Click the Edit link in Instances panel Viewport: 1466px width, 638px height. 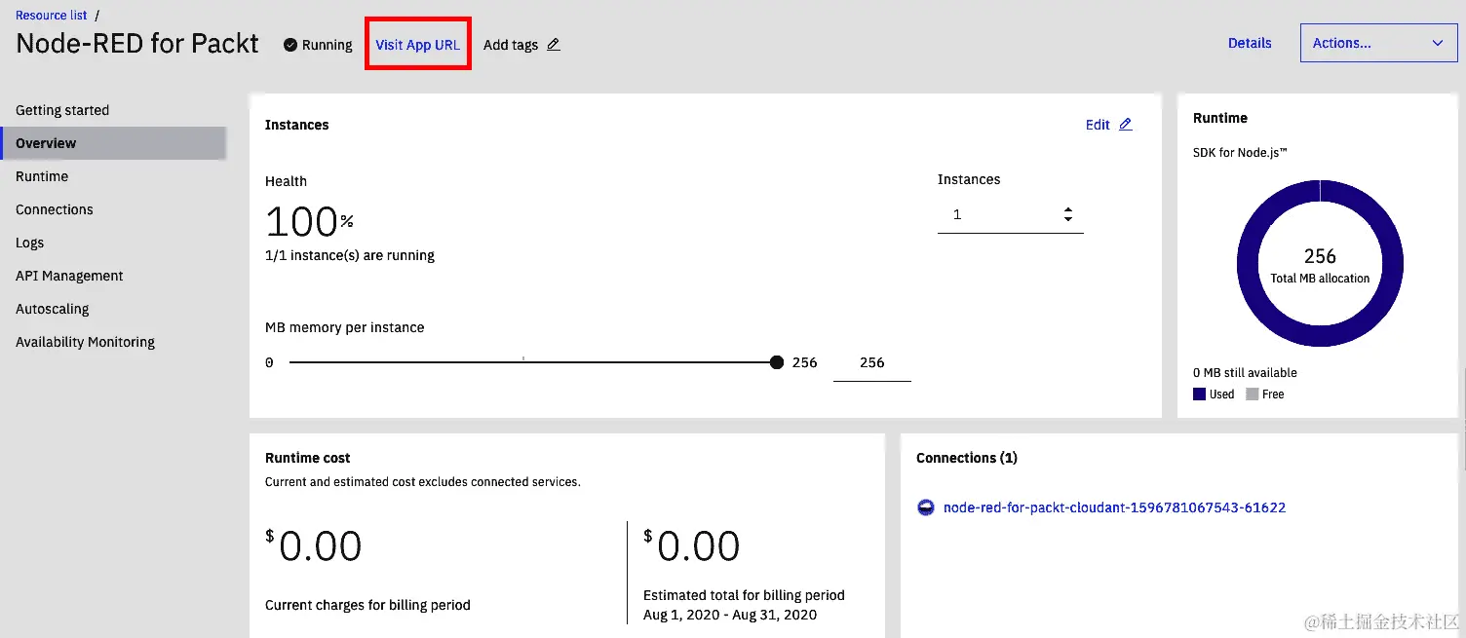[1098, 125]
